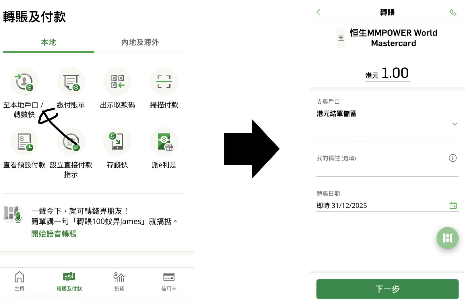Open the calendar icon for 轉賬日期
Viewport: 466px width, 306px height.
453,206
